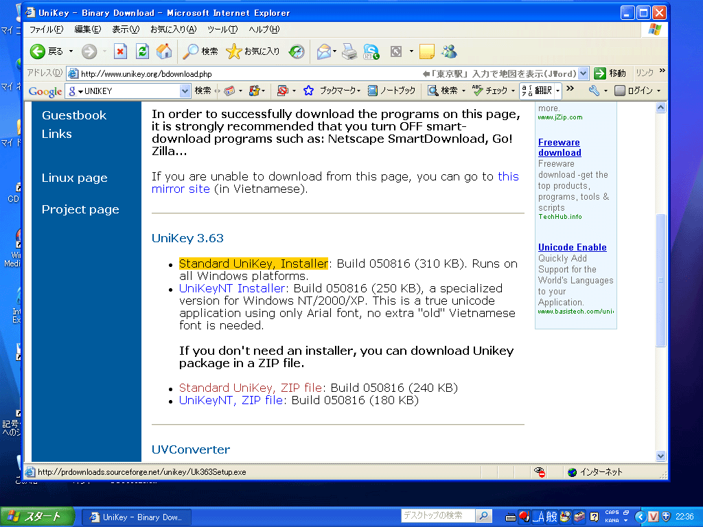The width and height of the screenshot is (703, 527).
Task: Click the address bar URL field
Action: pos(327,73)
